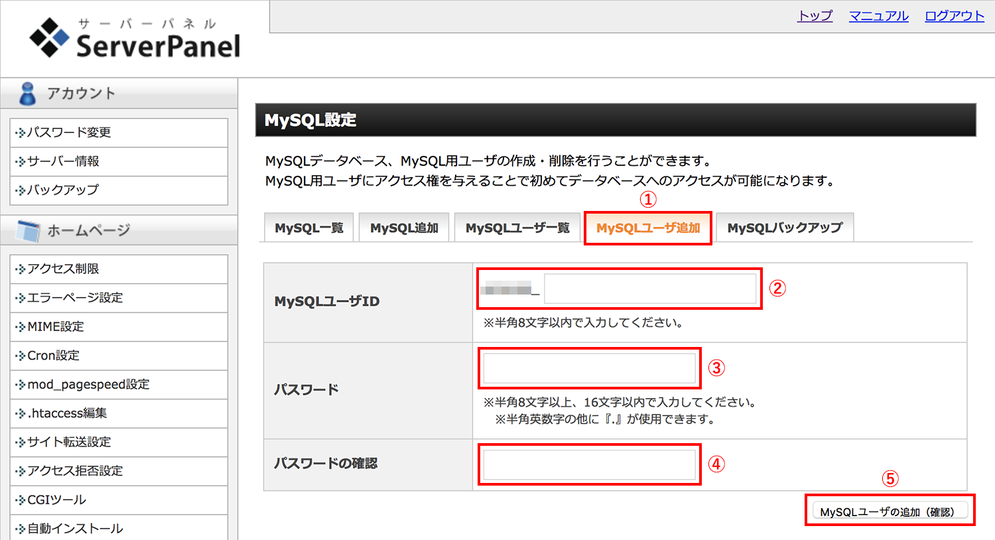This screenshot has height=540, width=995.
Task: Click the ホームページ section window icon
Action: pyautogui.click(x=29, y=231)
